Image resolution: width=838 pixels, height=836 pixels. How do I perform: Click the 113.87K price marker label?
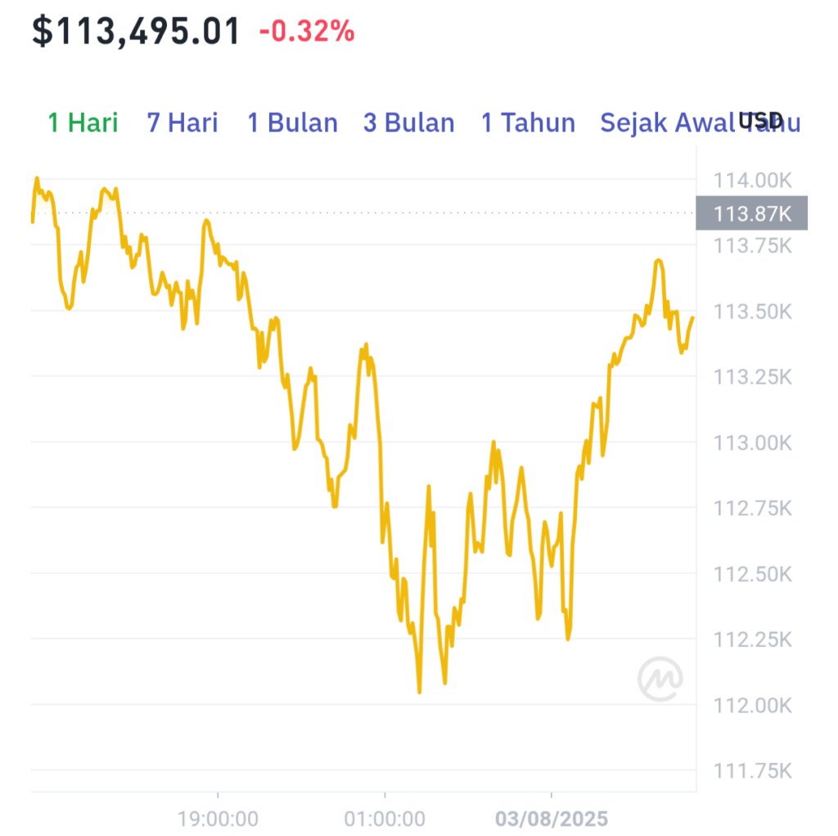click(x=751, y=213)
